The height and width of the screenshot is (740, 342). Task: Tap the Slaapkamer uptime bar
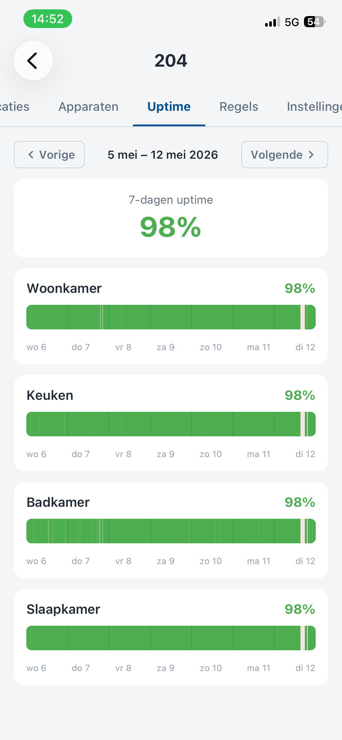point(171,638)
